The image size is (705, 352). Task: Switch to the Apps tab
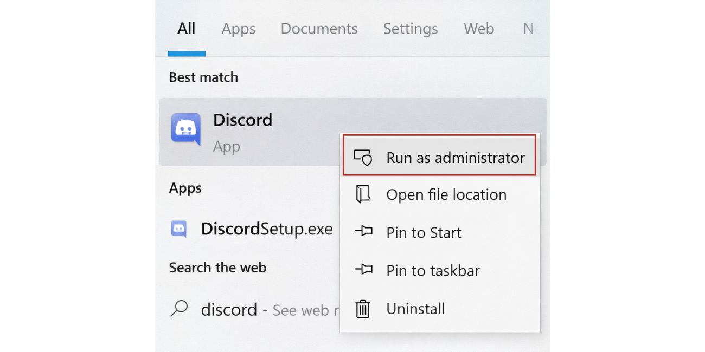tap(238, 29)
